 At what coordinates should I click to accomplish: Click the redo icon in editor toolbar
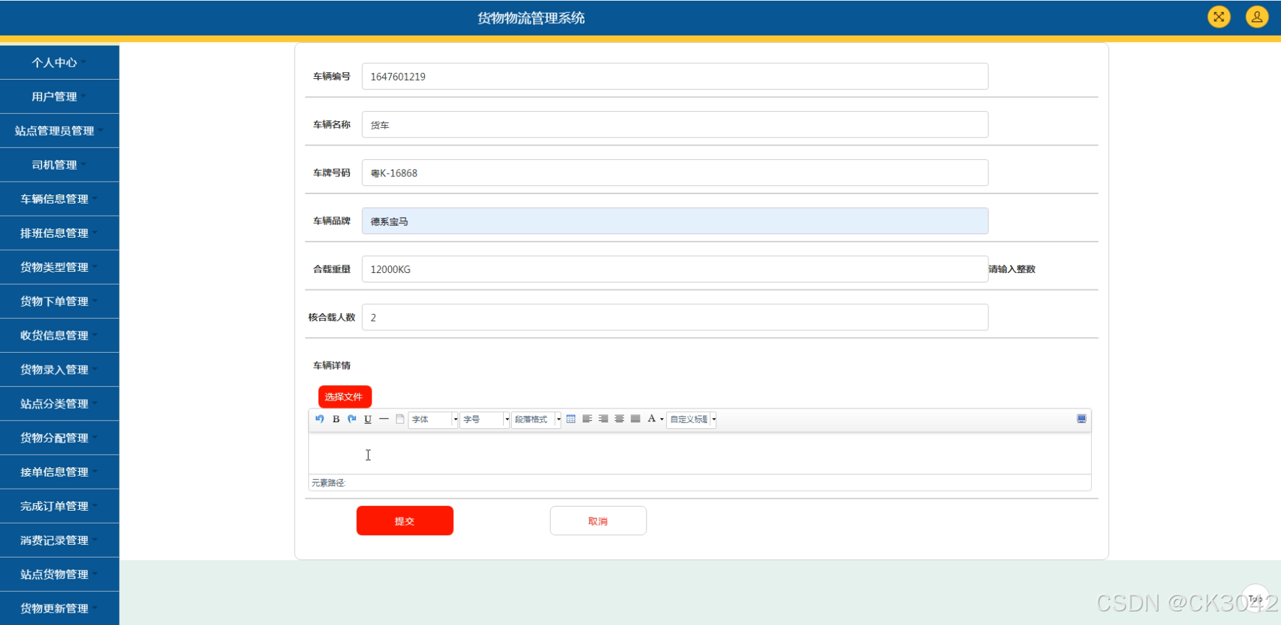pyautogui.click(x=352, y=419)
